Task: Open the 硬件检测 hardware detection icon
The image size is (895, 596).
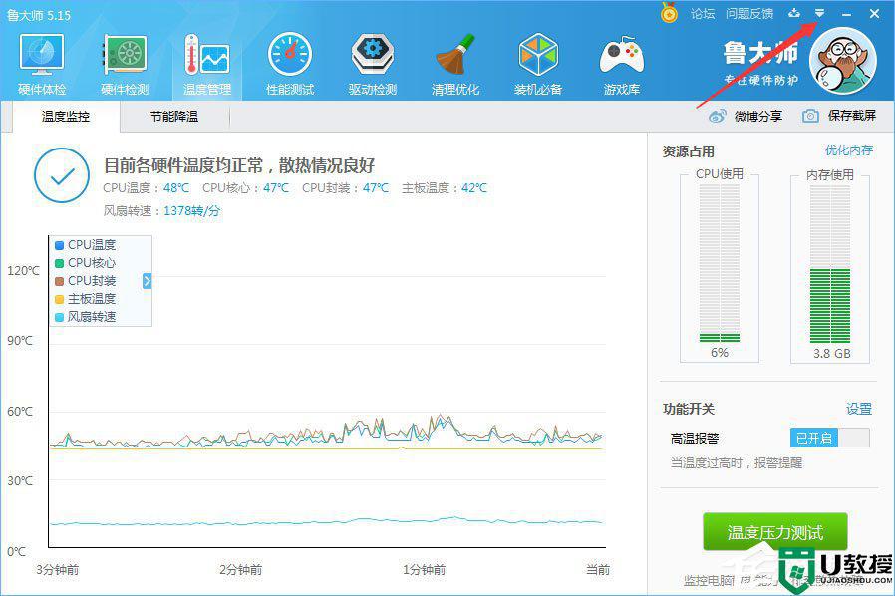Action: (x=125, y=57)
